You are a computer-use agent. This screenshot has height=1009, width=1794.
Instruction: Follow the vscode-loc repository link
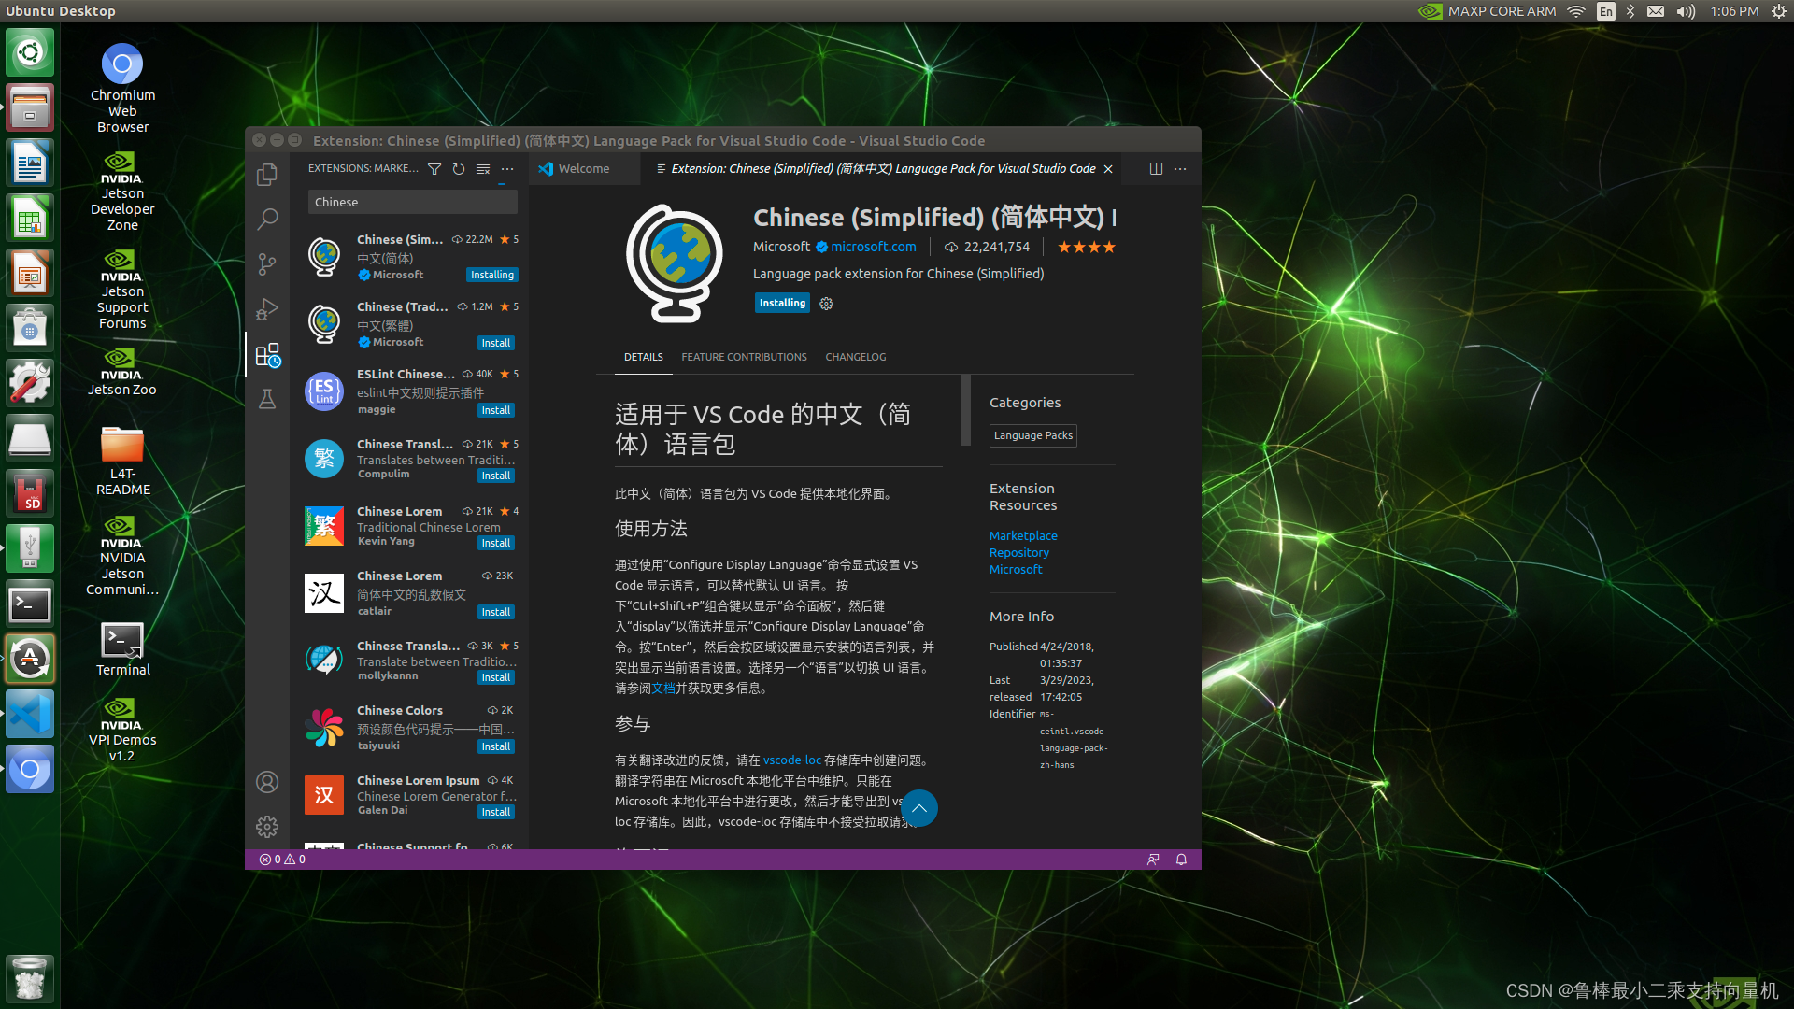coord(791,760)
